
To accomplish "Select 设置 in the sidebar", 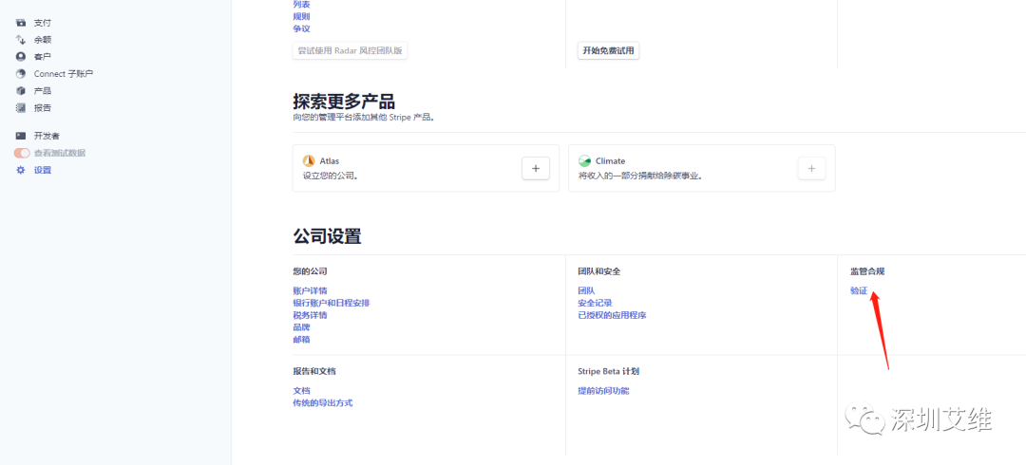I will pos(43,170).
